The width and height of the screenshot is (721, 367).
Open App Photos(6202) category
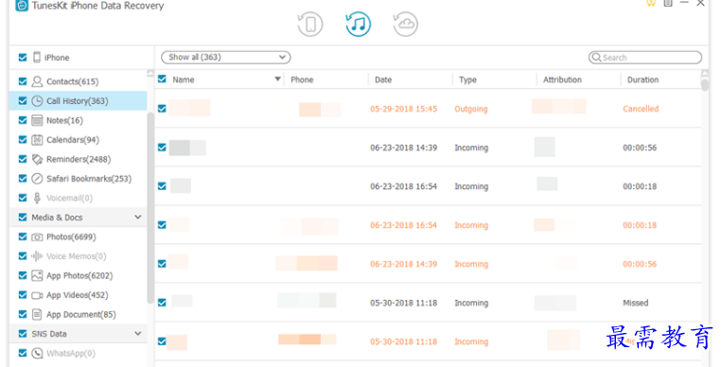tap(79, 275)
